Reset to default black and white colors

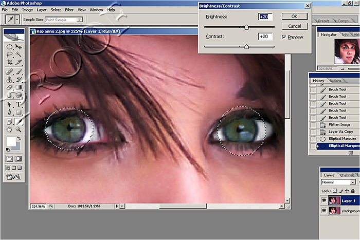click(8, 150)
